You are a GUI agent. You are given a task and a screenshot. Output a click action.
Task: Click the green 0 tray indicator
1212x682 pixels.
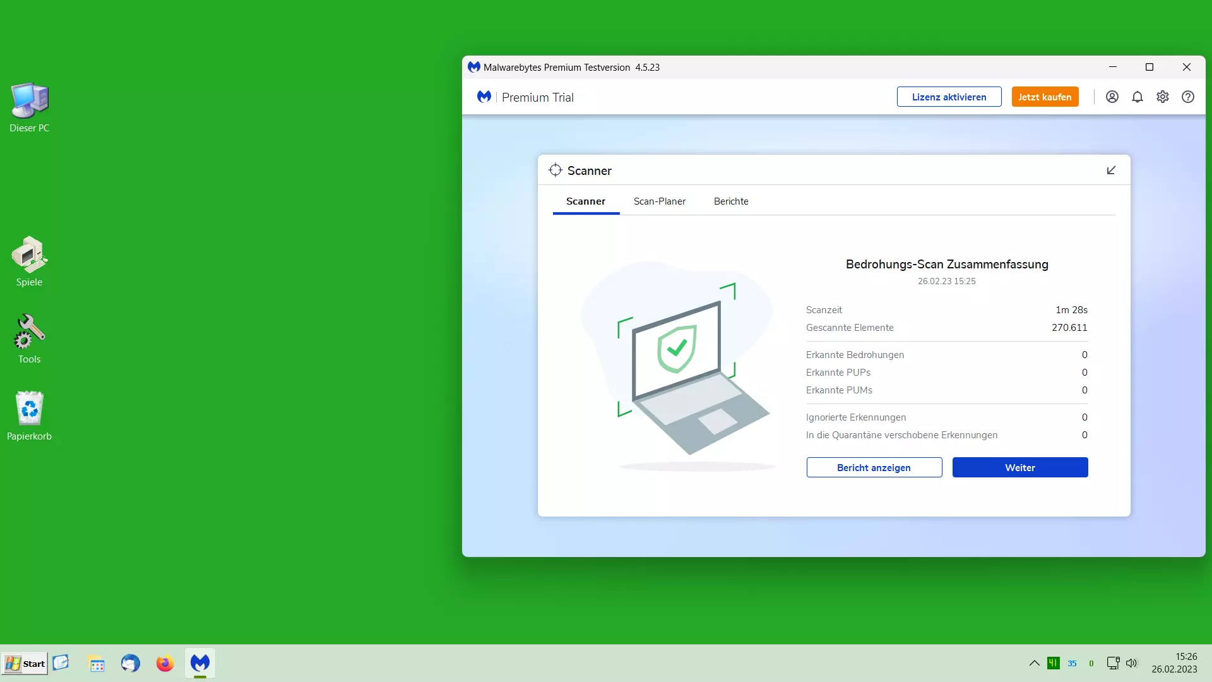[x=1091, y=663]
